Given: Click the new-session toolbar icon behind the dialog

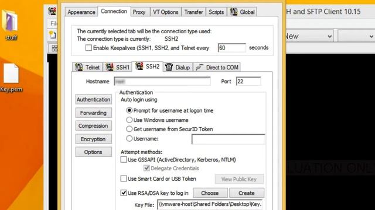Looking at the screenshot, I should click(52, 35).
